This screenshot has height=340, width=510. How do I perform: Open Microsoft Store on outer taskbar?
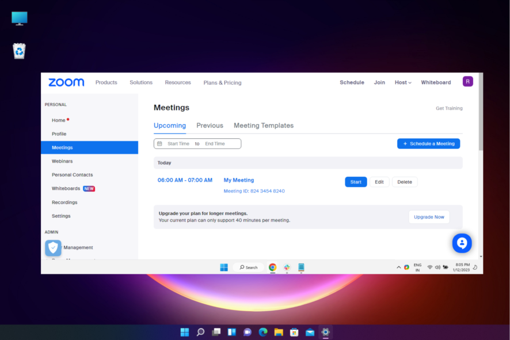coord(294,332)
